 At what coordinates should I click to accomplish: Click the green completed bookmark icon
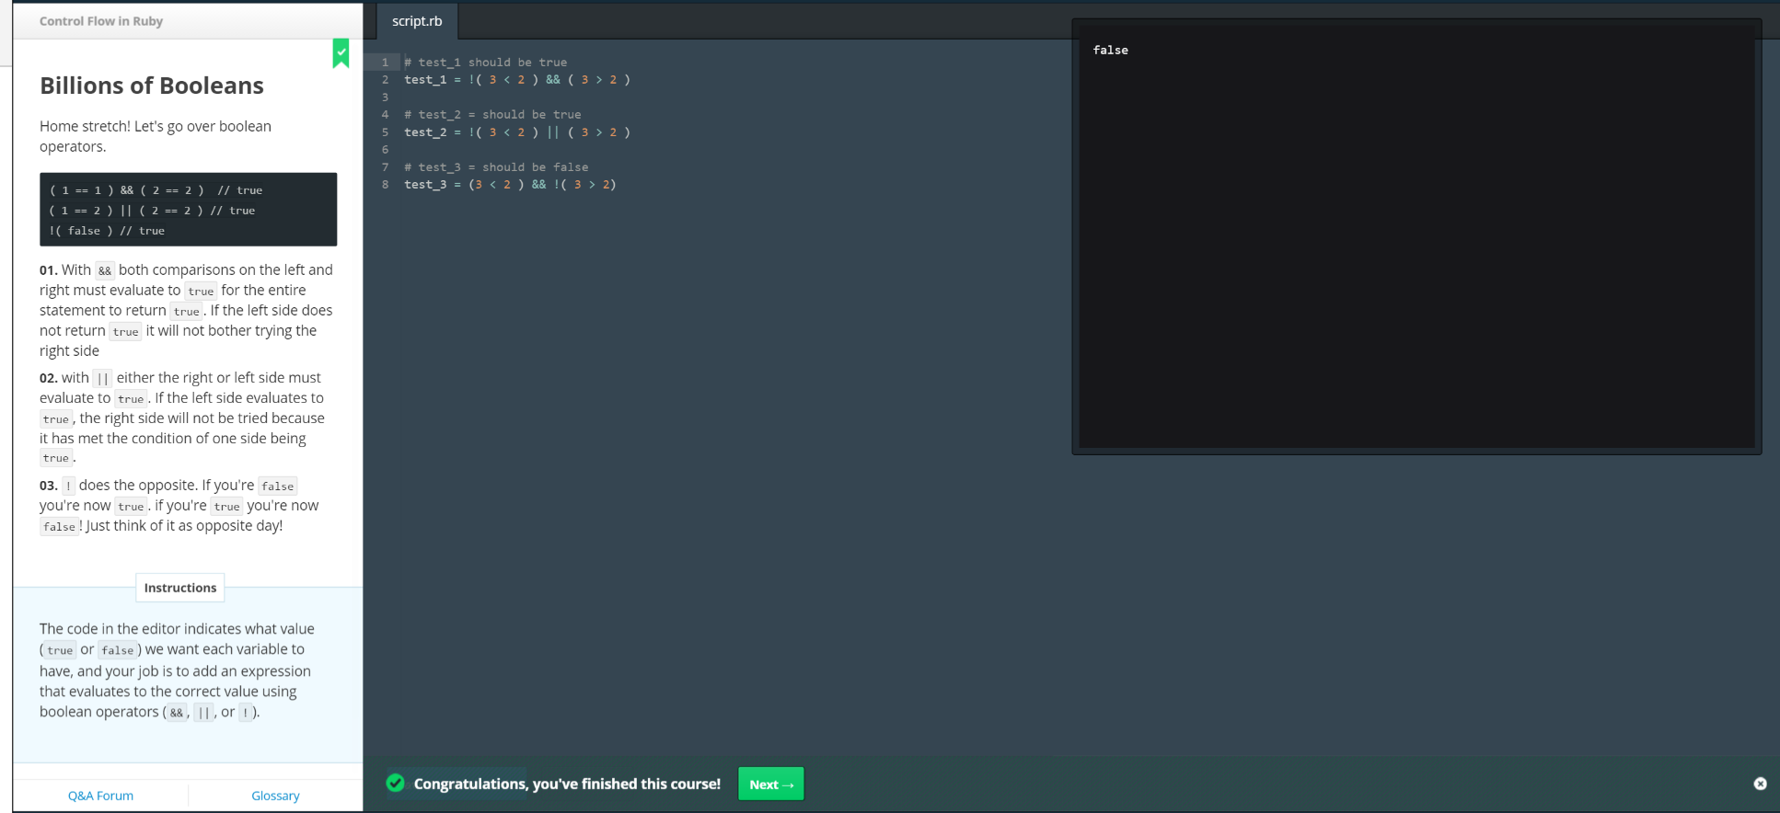[341, 53]
